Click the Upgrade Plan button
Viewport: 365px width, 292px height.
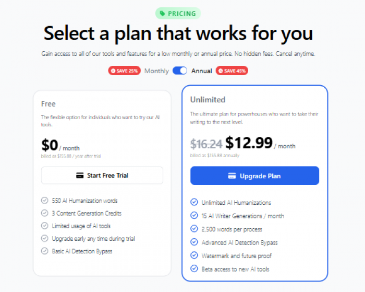click(254, 176)
